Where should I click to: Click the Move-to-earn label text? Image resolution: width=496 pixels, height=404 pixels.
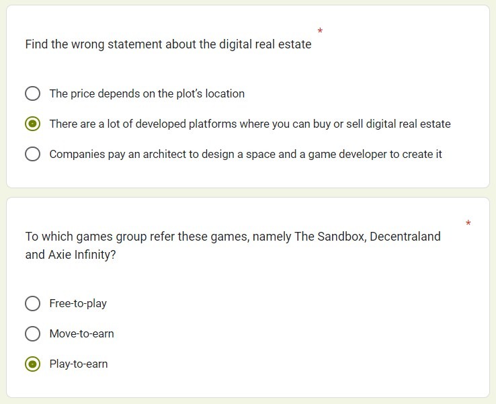click(81, 333)
